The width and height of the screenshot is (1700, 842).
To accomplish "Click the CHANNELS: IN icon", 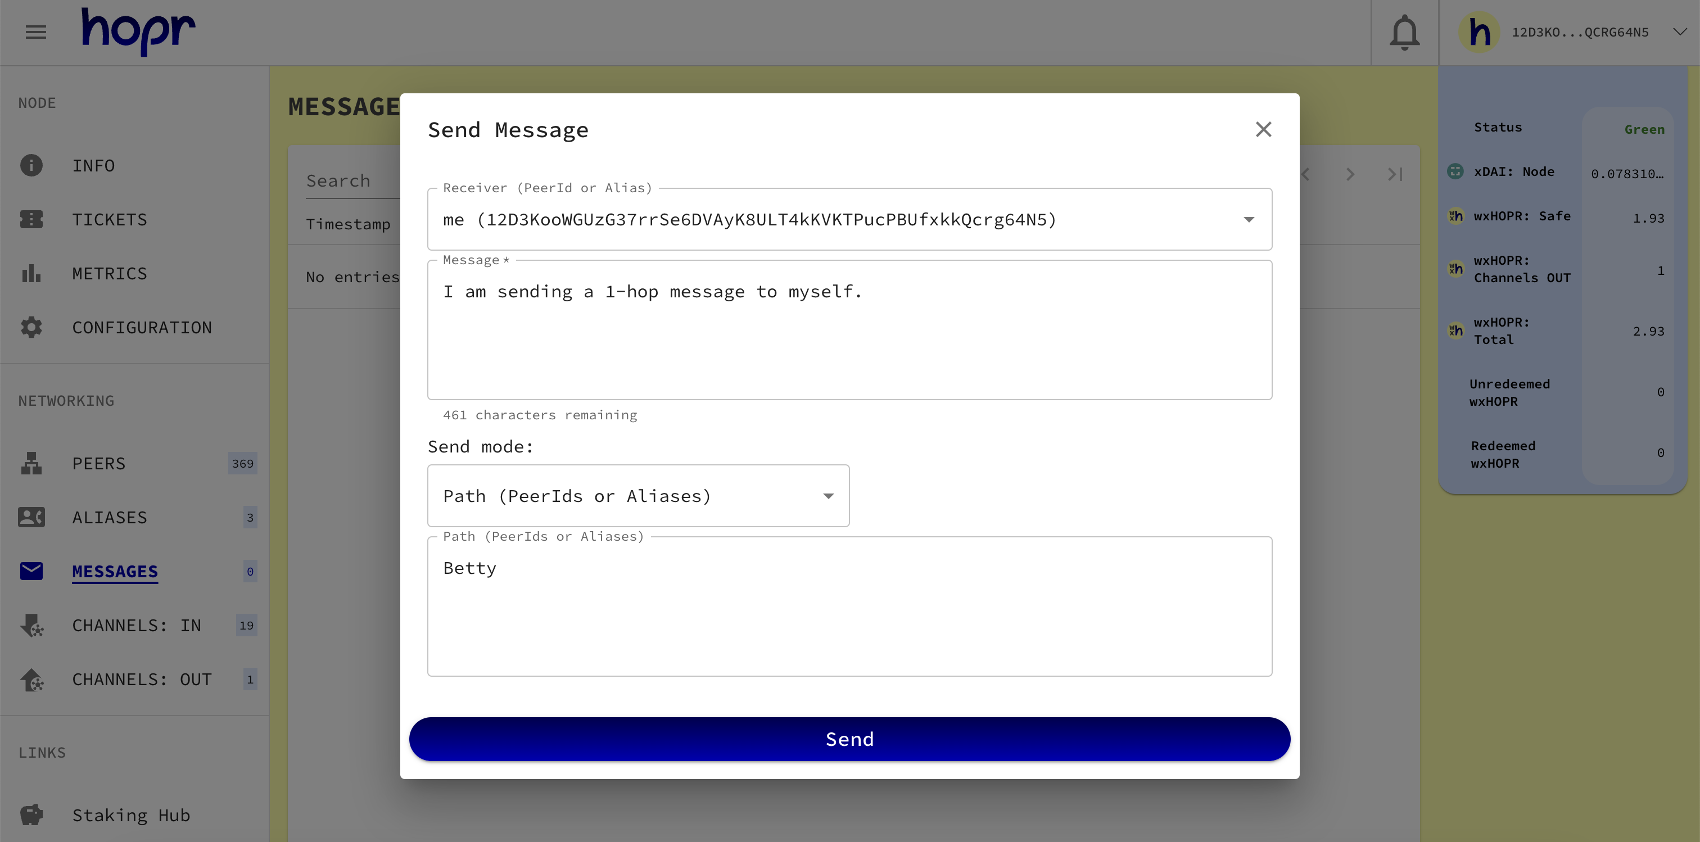I will point(31,626).
